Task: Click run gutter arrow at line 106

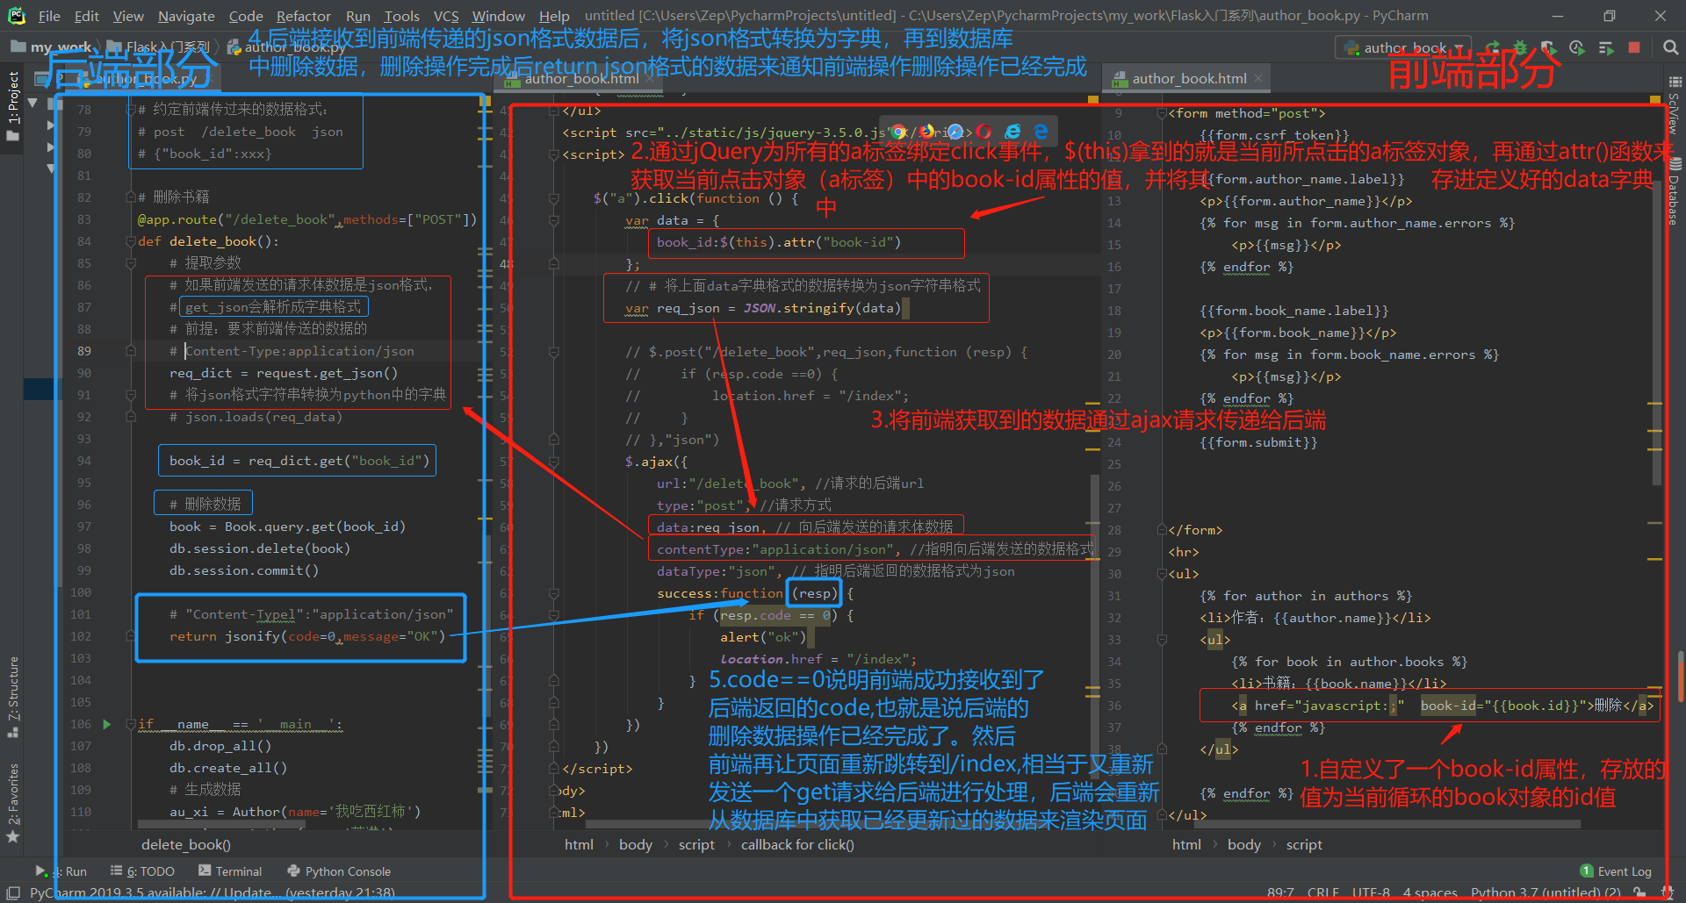Action: pos(106,724)
